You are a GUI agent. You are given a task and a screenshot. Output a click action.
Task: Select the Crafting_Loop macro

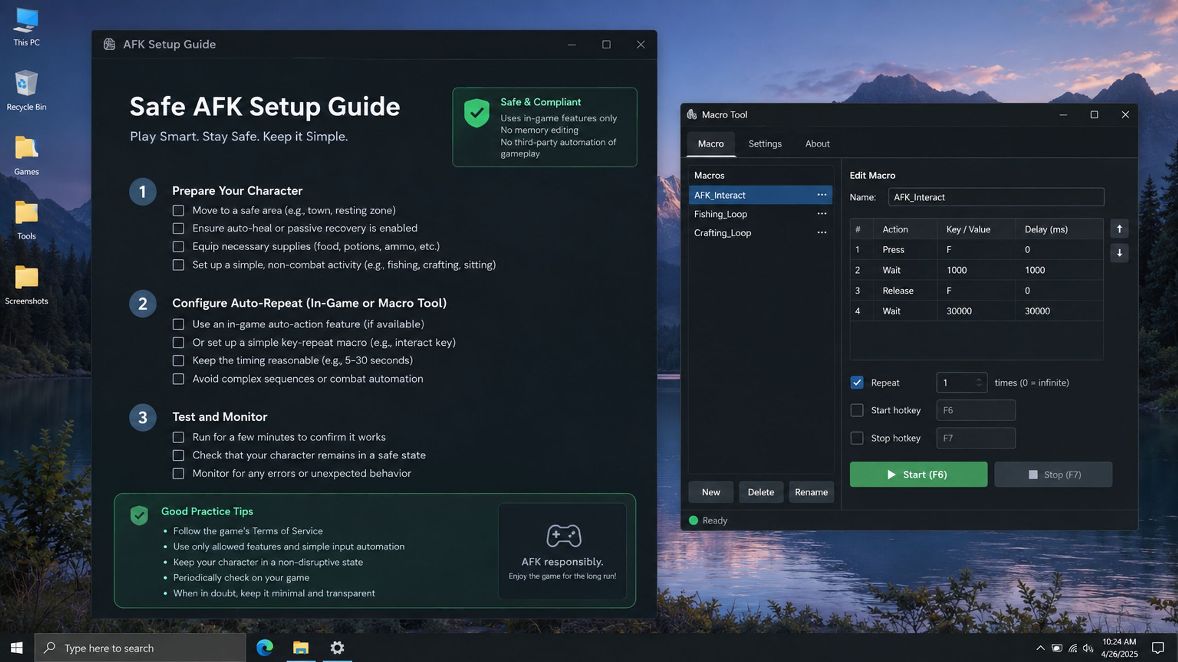tap(760, 233)
